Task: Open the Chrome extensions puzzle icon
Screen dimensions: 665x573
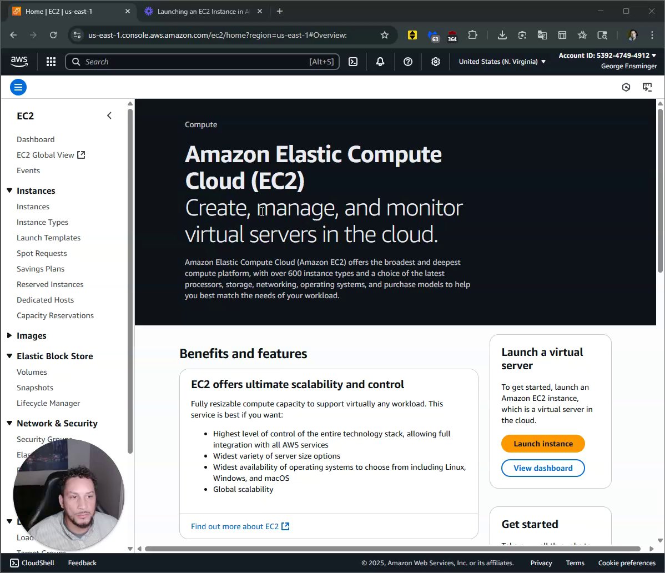Action: coord(472,35)
